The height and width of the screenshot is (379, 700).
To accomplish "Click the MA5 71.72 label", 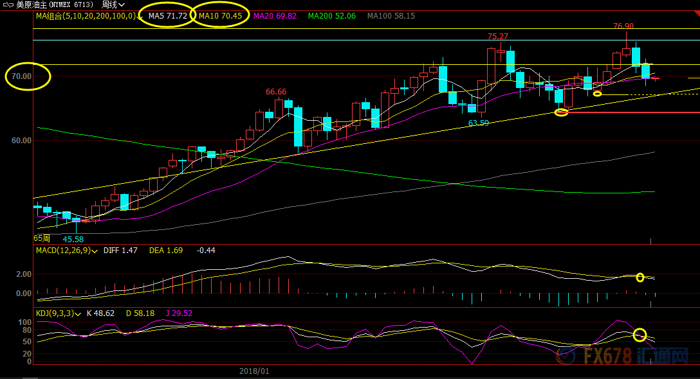I will (167, 15).
